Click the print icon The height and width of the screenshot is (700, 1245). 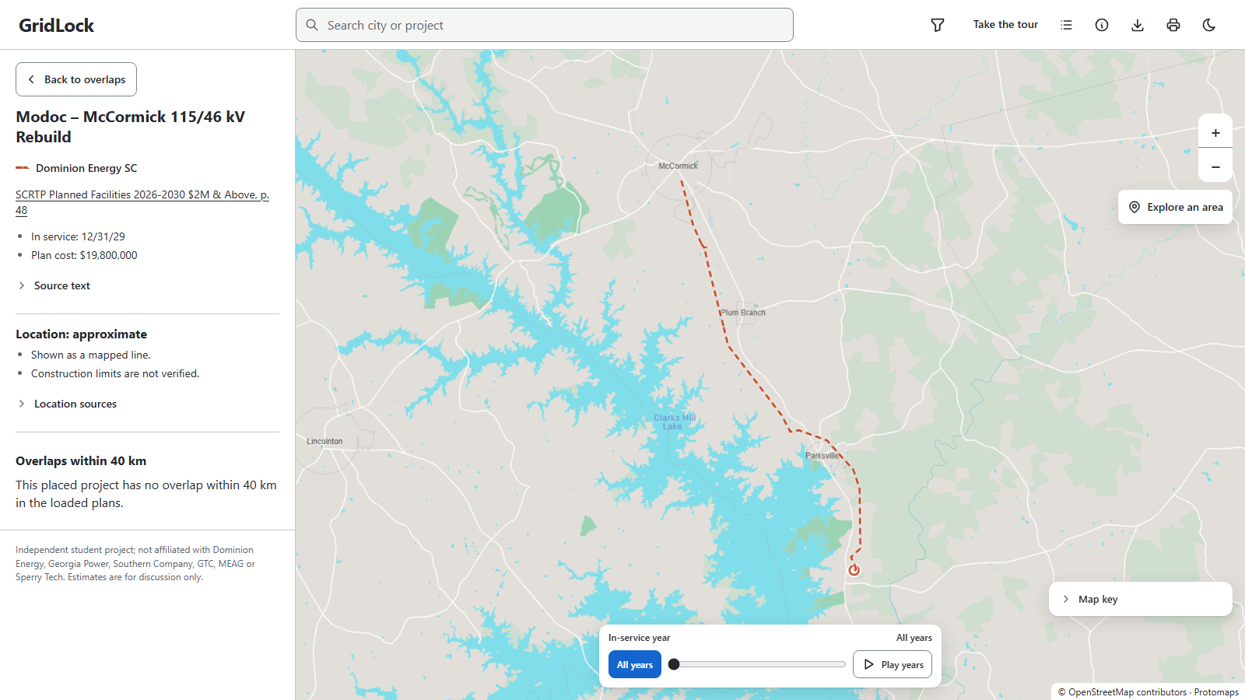tap(1173, 25)
